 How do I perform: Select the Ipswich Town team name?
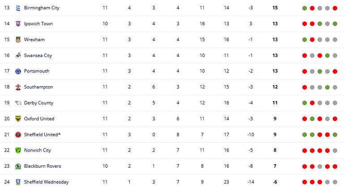(38, 24)
